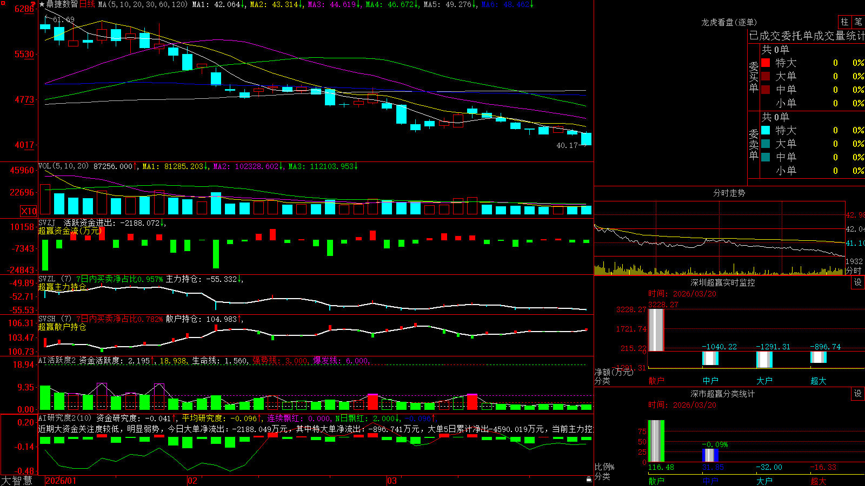Open 设 settings for 深圳超赢实时监控
Image resolution: width=865 pixels, height=486 pixels.
click(858, 282)
